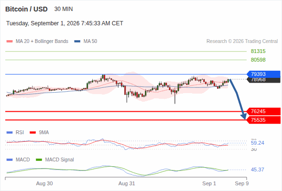Click the 80598 resistance level label
Viewport: 282px width, 191px height.
258,60
